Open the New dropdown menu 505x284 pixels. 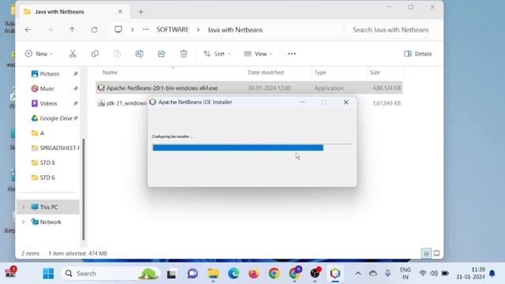click(x=39, y=54)
